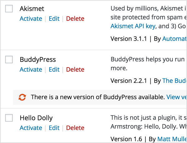The height and width of the screenshot is (143, 187).
Task: Delete the Akismet plugin
Action: [x=75, y=19]
